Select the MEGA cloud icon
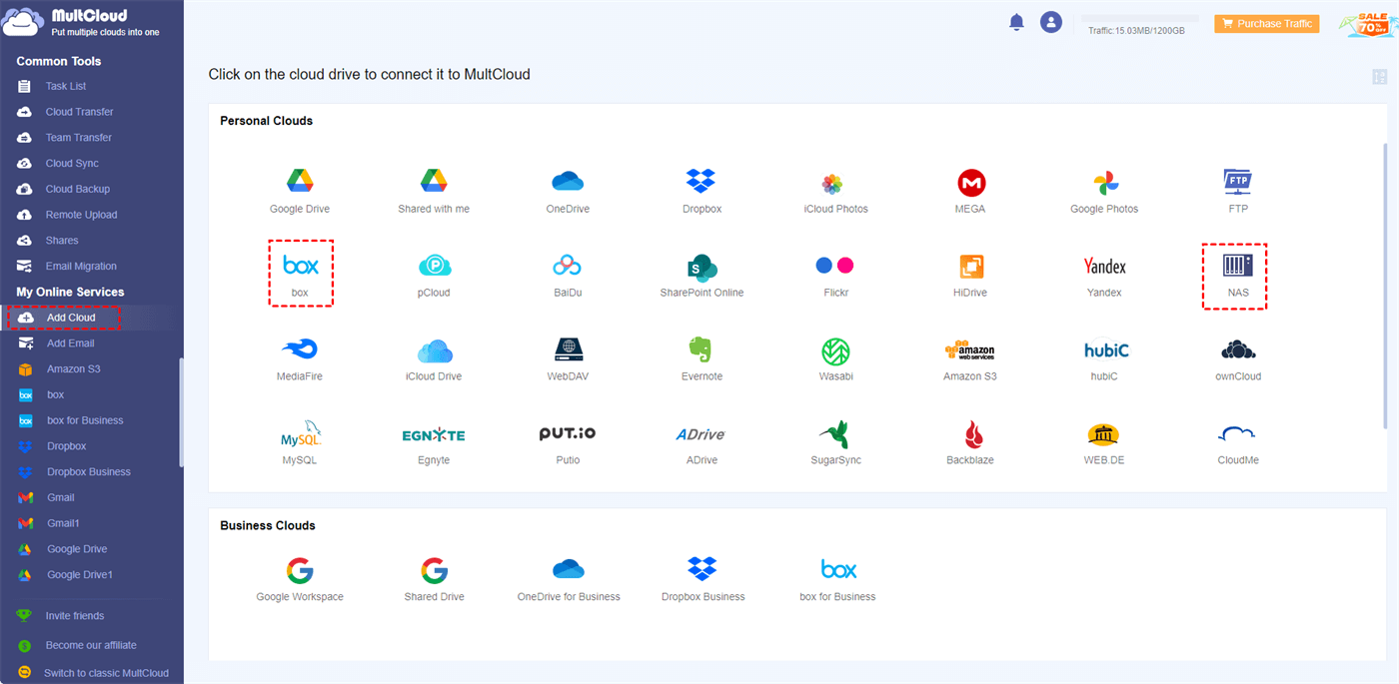This screenshot has width=1399, height=684. pyautogui.click(x=970, y=183)
